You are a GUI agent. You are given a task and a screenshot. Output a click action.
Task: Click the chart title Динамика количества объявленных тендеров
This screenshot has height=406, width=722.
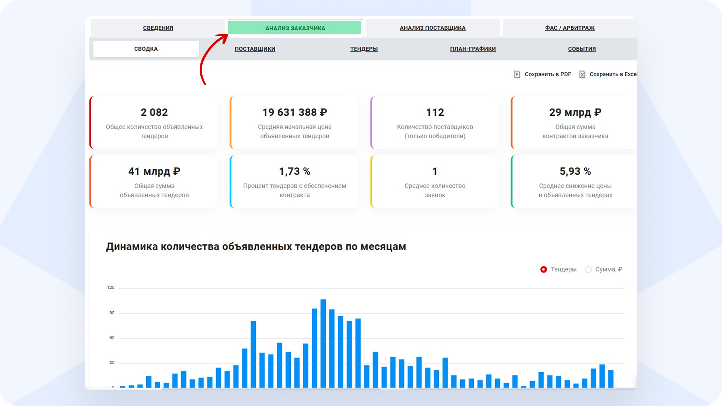tap(256, 247)
